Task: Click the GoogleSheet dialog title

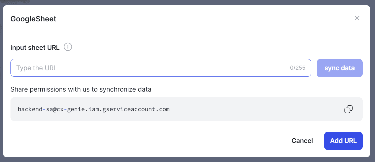Action: (x=33, y=19)
